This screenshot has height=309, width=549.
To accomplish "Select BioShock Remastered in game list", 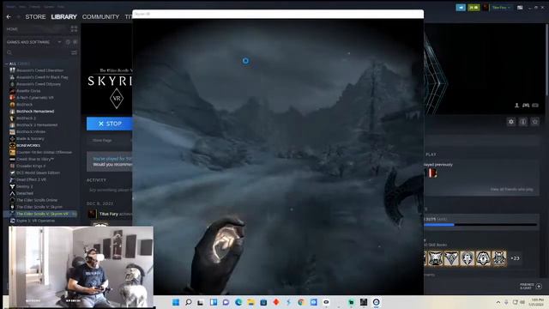I will tap(35, 112).
